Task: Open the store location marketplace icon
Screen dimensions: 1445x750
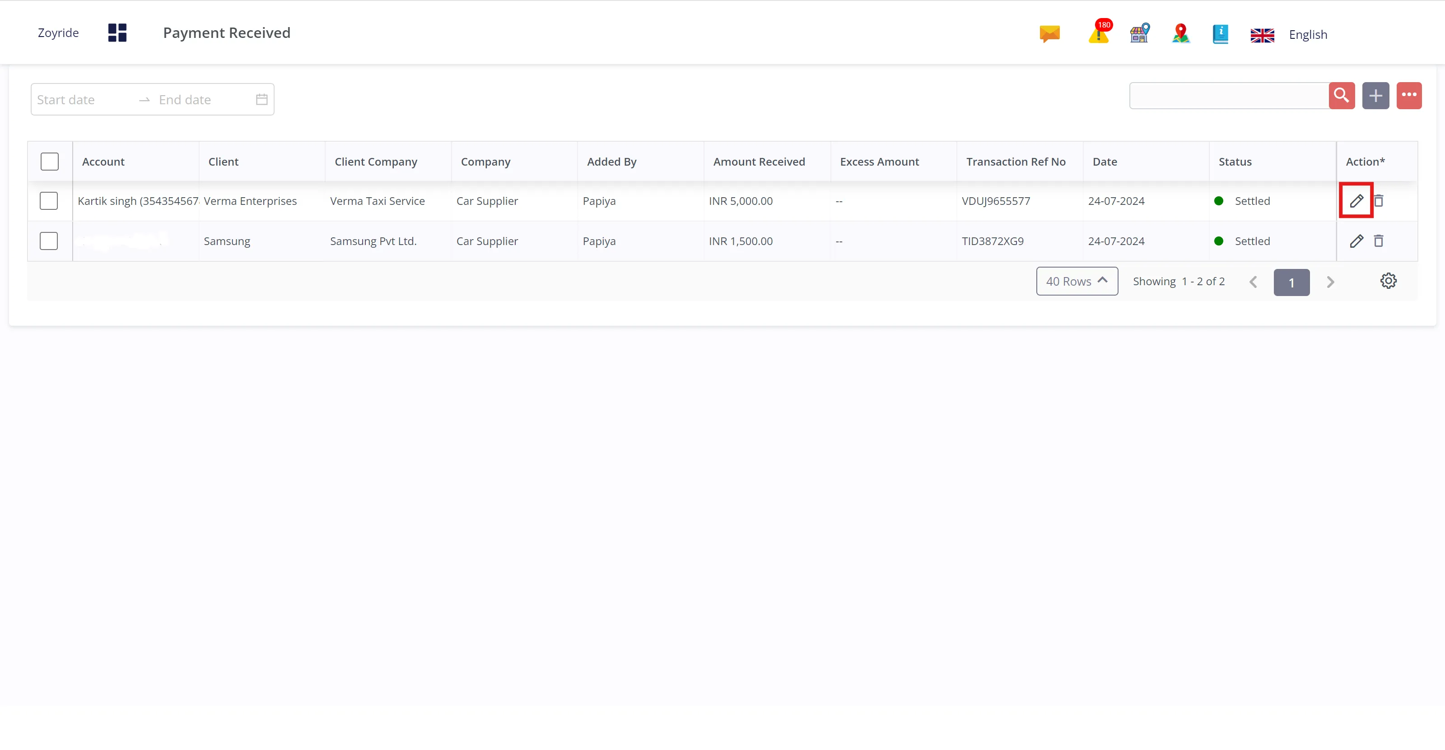Action: coord(1139,33)
